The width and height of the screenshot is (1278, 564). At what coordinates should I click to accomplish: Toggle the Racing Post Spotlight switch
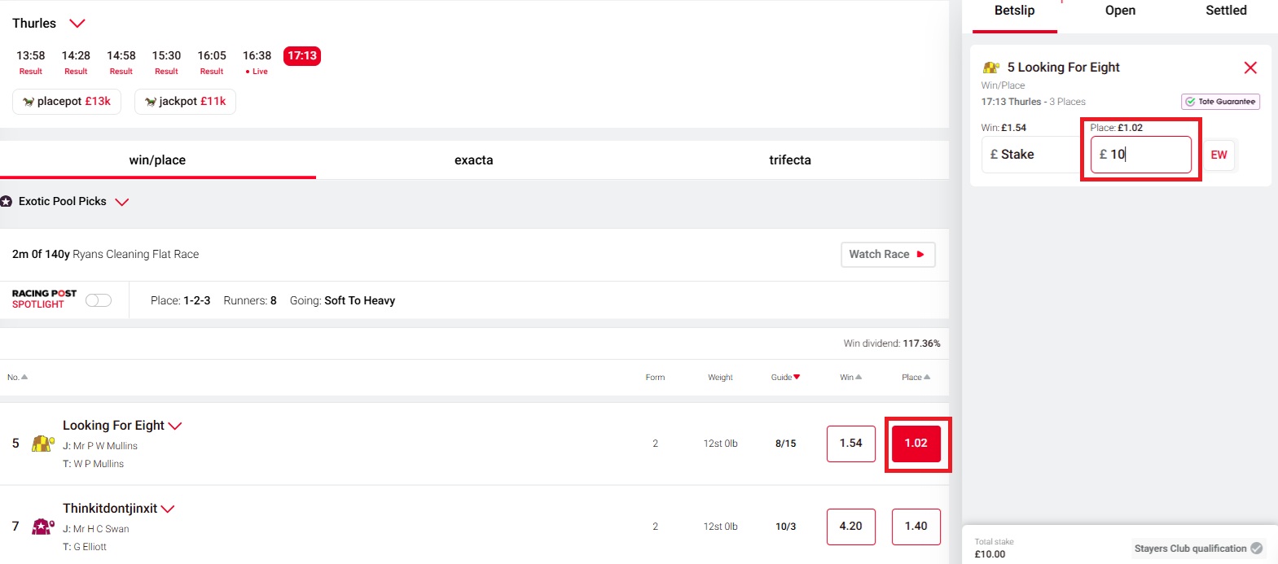(x=98, y=299)
